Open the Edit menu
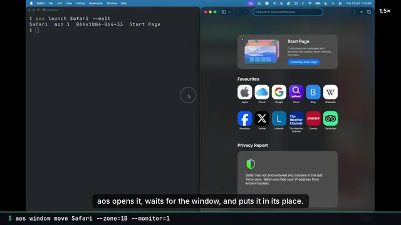This screenshot has height=225, width=401. click(60, 3)
